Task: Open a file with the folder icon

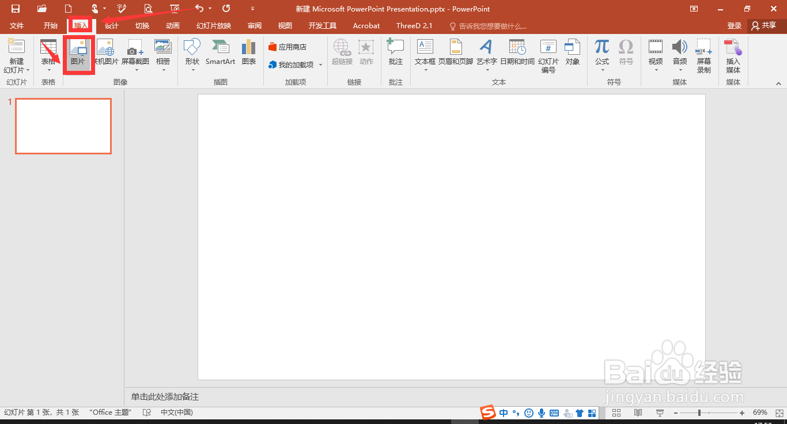Action: click(x=42, y=9)
